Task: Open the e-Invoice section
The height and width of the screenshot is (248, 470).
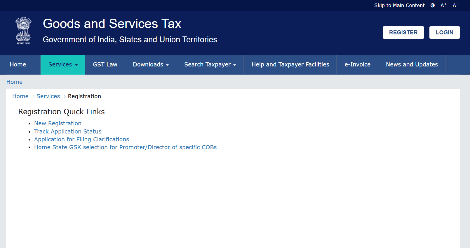Action: coord(357,64)
